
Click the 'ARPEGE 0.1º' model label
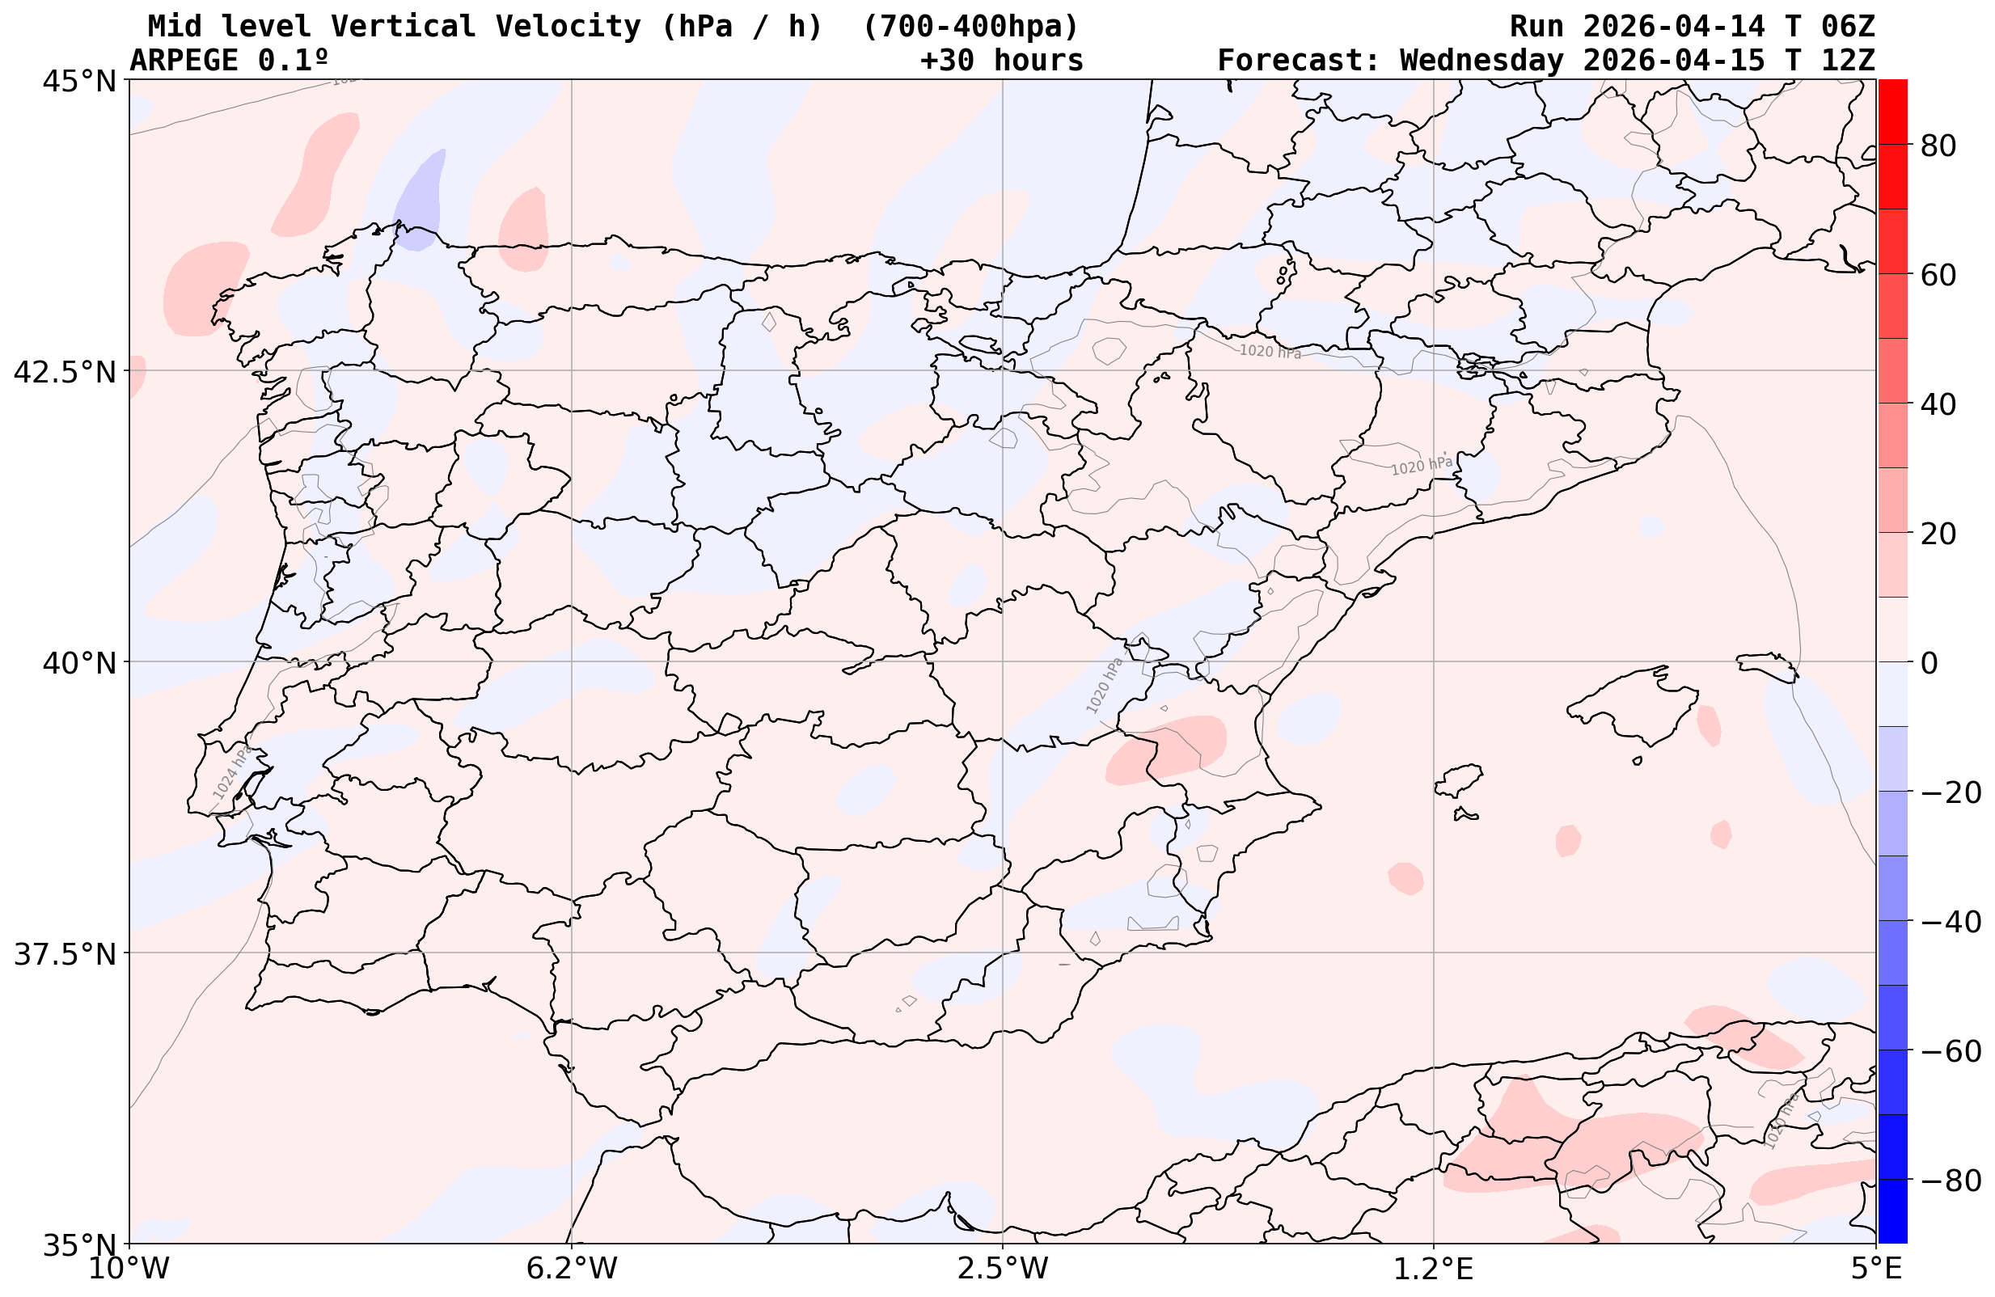coord(229,61)
